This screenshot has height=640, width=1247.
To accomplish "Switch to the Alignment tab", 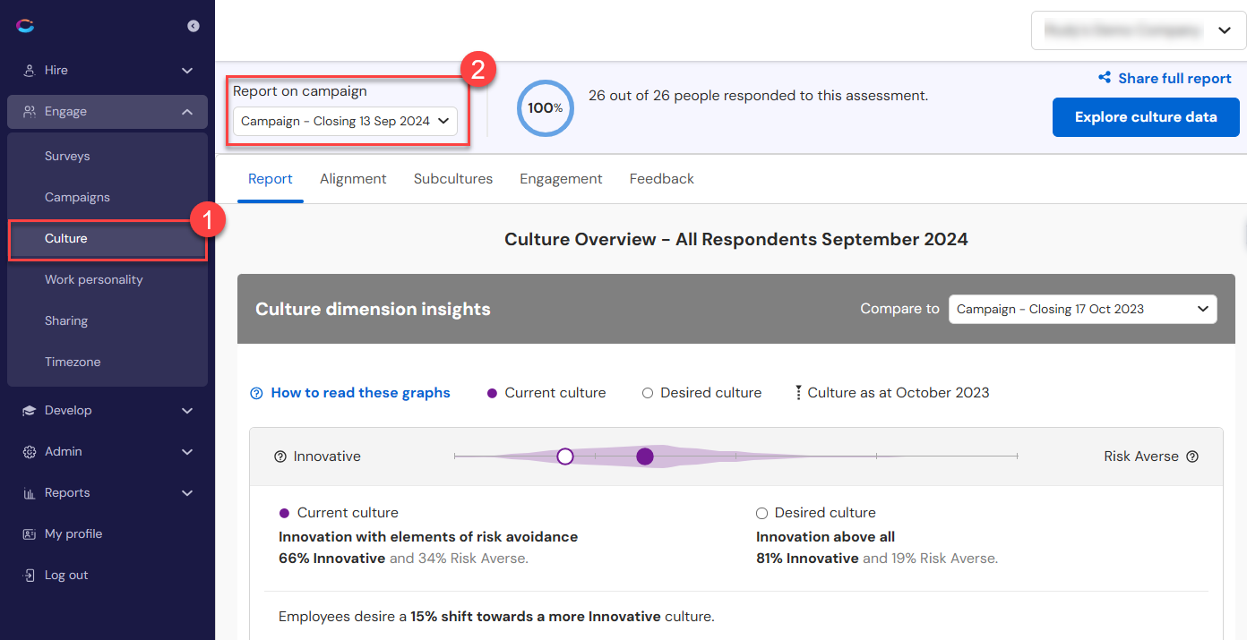I will point(353,179).
